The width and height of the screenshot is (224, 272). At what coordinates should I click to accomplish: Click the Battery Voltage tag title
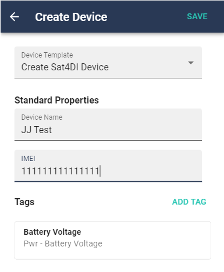52,232
